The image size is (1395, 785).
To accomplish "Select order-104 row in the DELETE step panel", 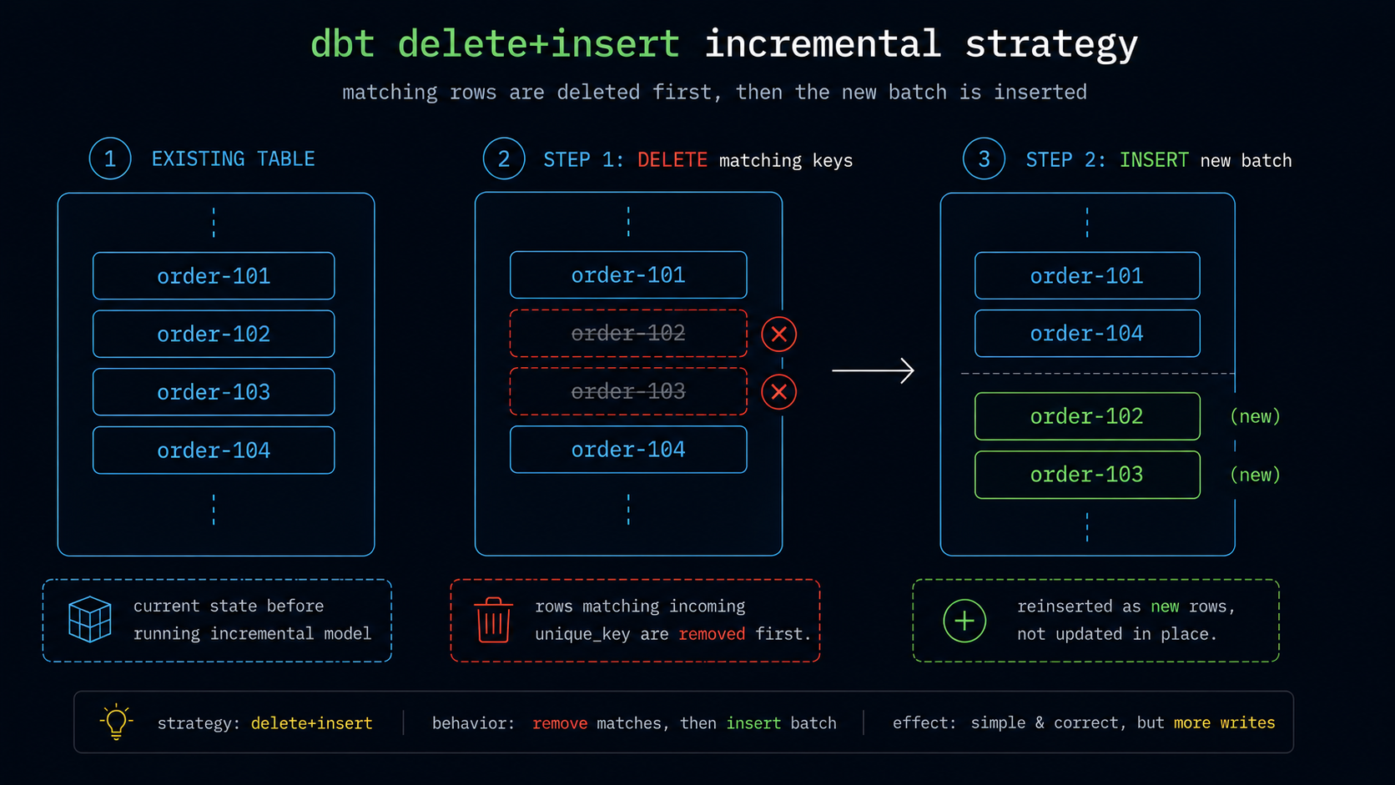I will click(628, 450).
